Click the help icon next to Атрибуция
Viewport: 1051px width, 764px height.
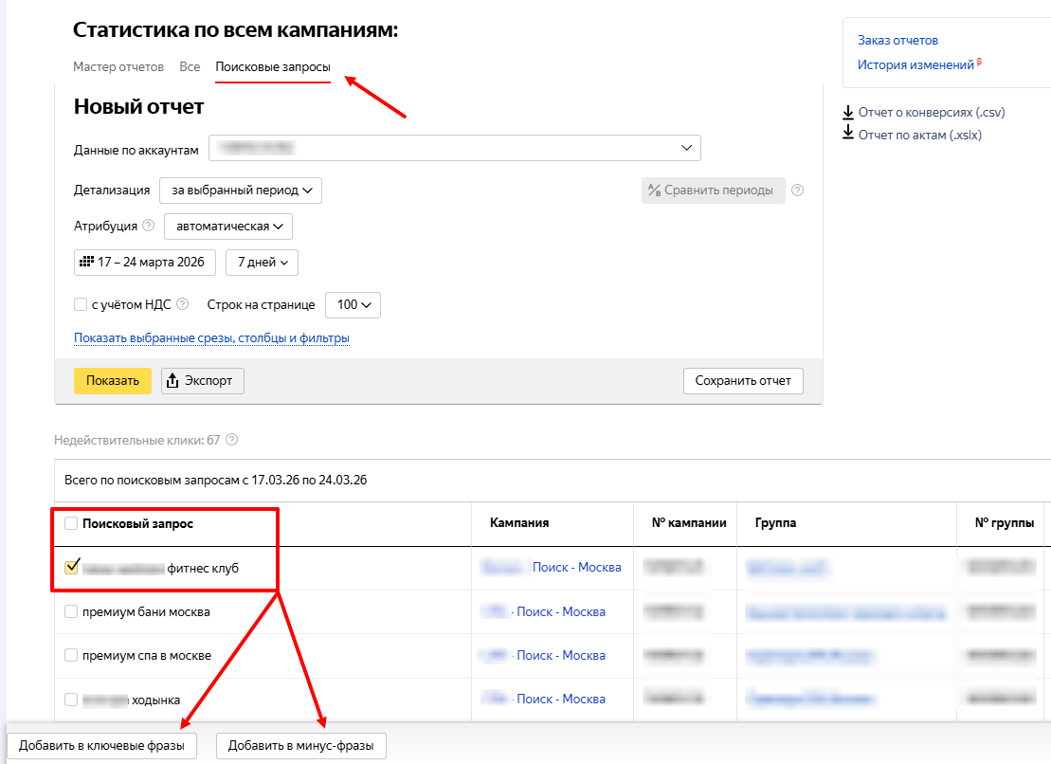149,226
